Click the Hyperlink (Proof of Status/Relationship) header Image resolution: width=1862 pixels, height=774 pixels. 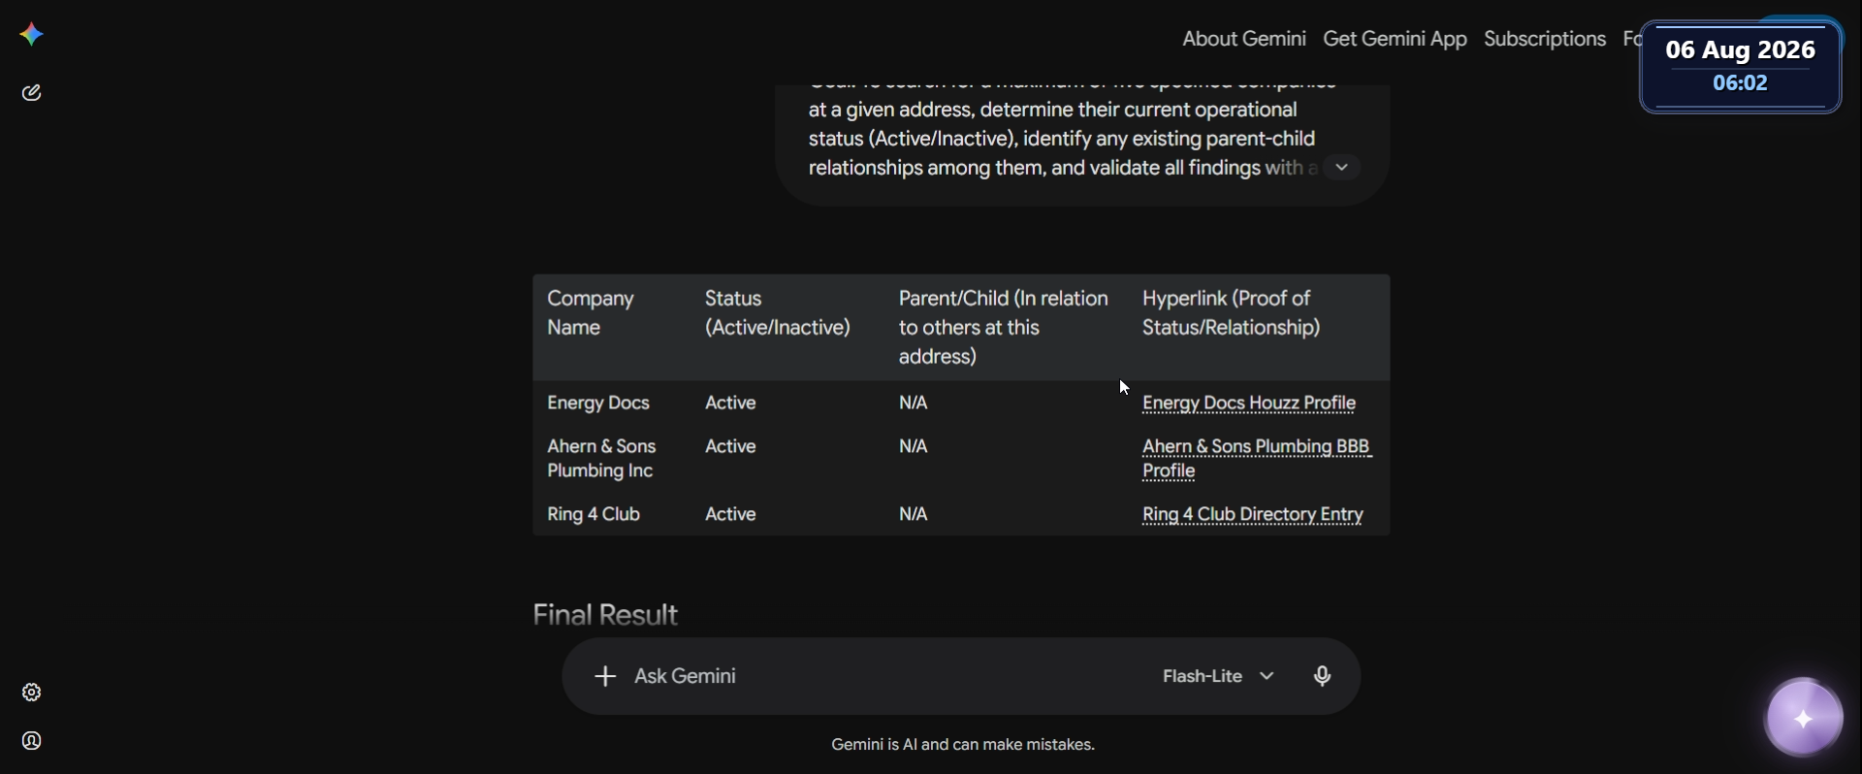tap(1232, 313)
